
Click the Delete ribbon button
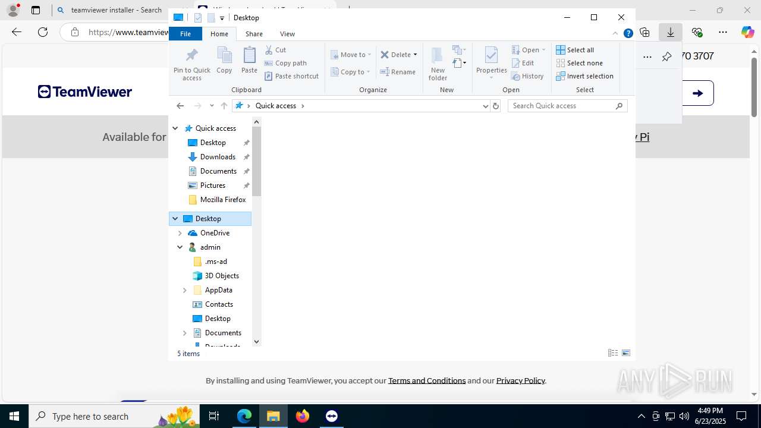click(395, 55)
